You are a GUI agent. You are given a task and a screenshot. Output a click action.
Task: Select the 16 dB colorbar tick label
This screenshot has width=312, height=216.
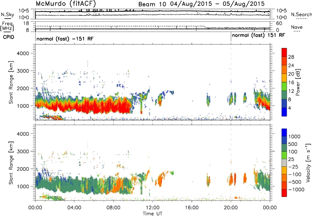pyautogui.click(x=291, y=83)
